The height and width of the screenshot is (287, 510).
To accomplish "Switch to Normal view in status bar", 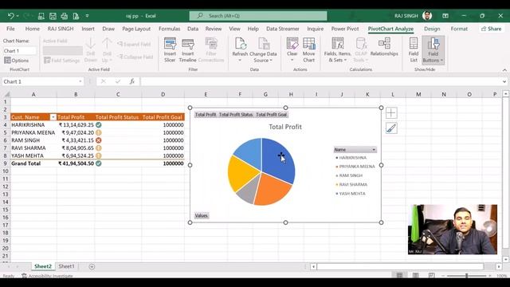I will tap(399, 275).
